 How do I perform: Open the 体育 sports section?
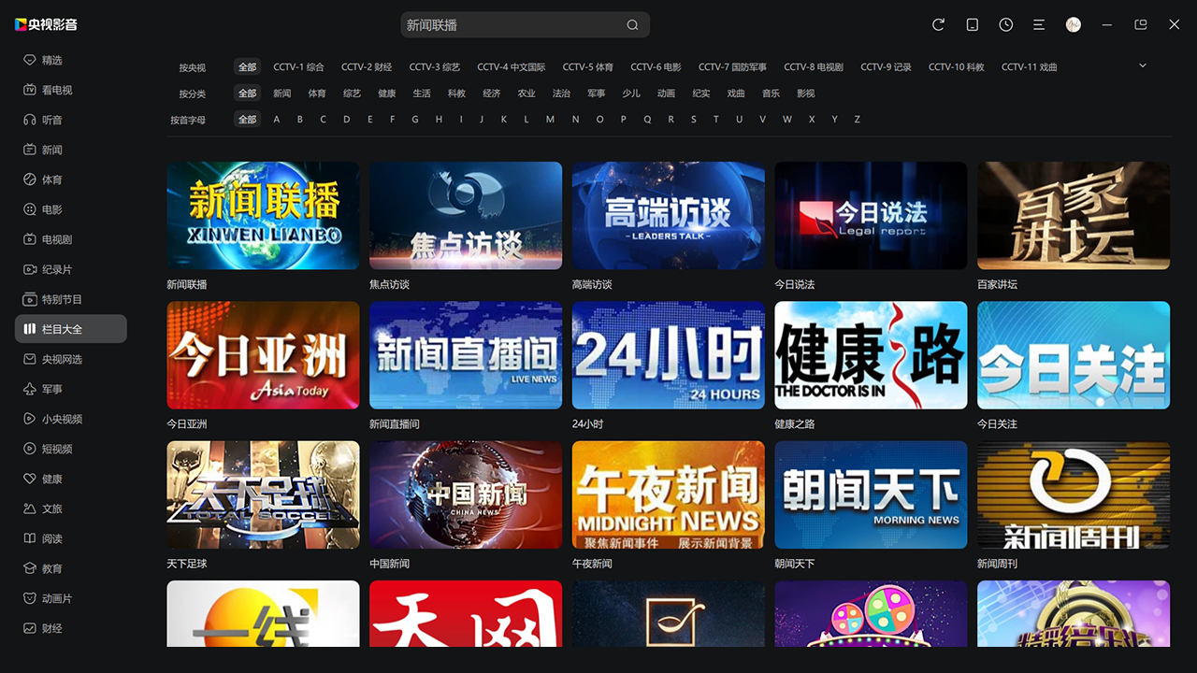point(56,179)
